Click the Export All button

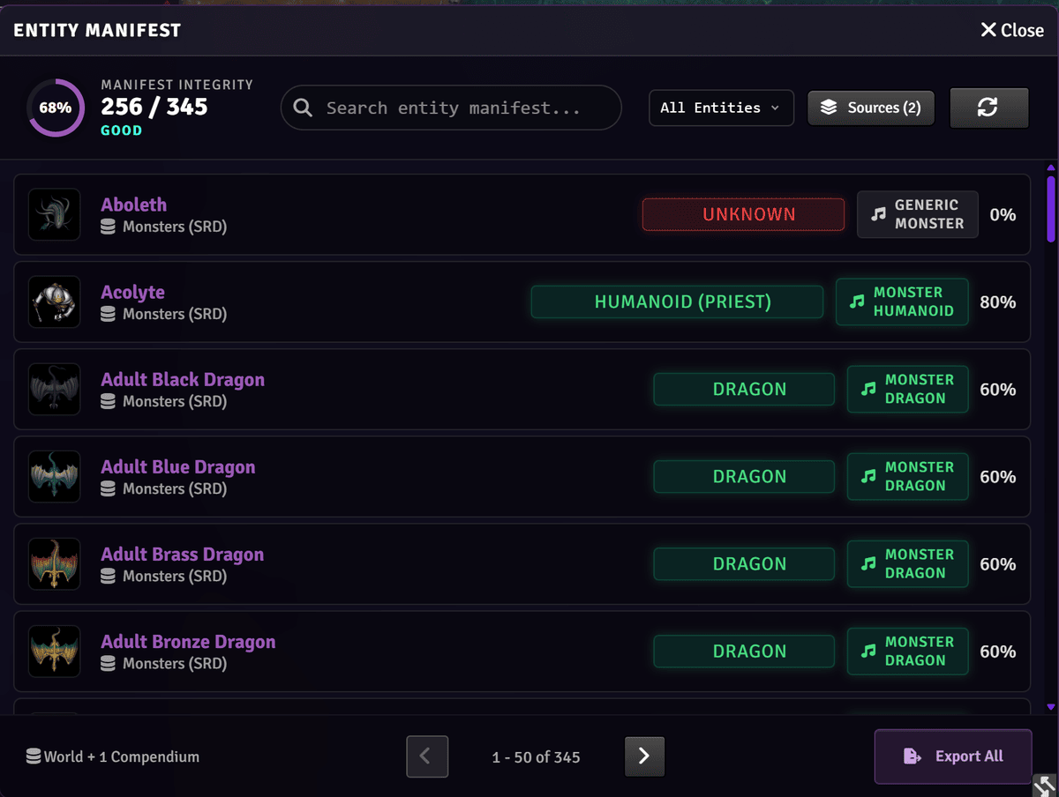pyautogui.click(x=953, y=756)
